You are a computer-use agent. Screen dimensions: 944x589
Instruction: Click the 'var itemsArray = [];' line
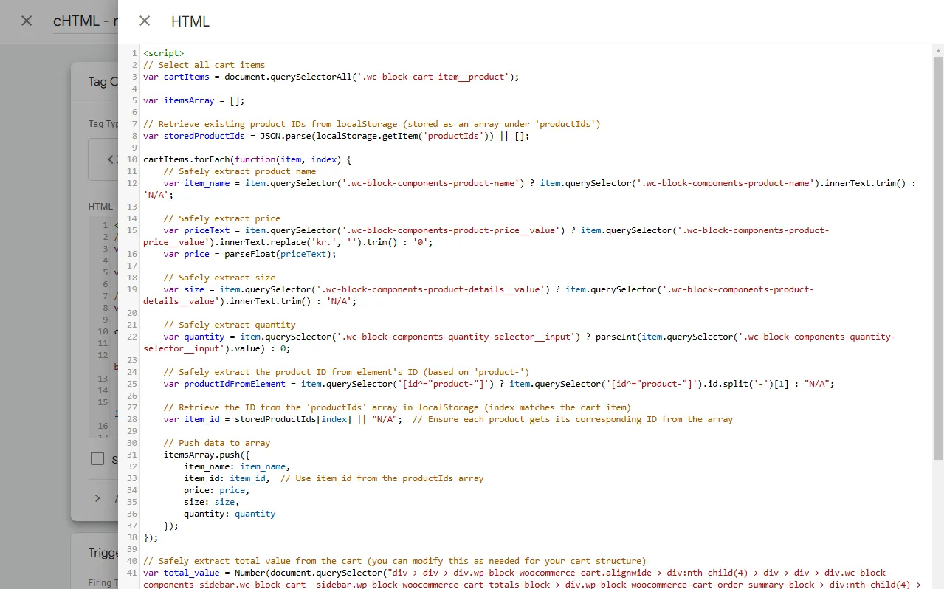pyautogui.click(x=194, y=100)
